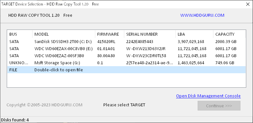Click the SERIAL NUMBER column header

pos(150,34)
